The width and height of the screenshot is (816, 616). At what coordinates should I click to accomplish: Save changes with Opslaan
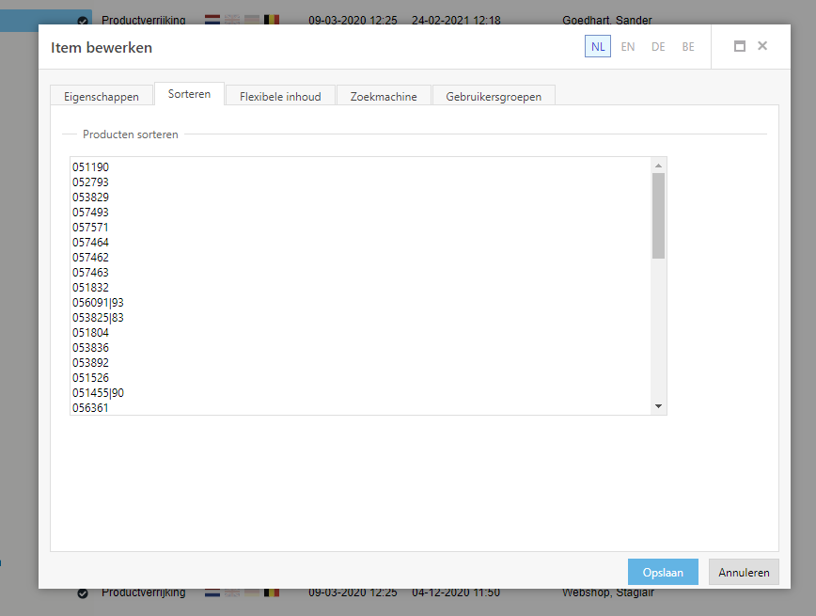tap(663, 572)
